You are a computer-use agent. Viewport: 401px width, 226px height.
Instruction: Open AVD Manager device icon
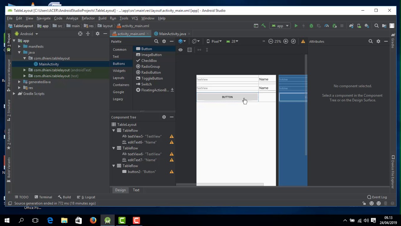click(359, 26)
